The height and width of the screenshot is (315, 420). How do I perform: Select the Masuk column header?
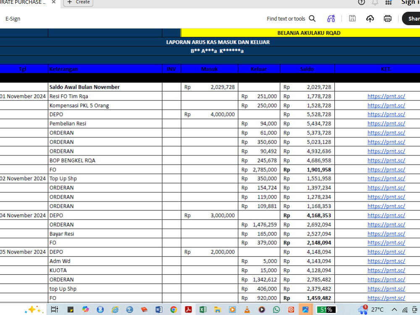210,69
